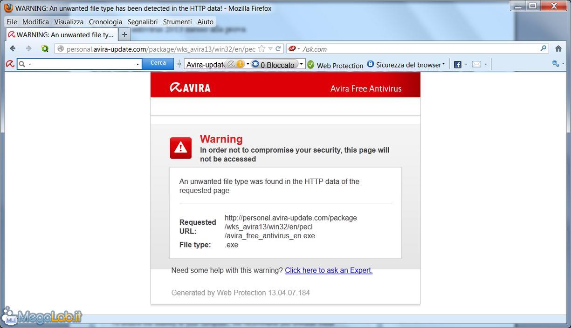Click the Cerca search button
Screen dimensions: 571x328
158,64
